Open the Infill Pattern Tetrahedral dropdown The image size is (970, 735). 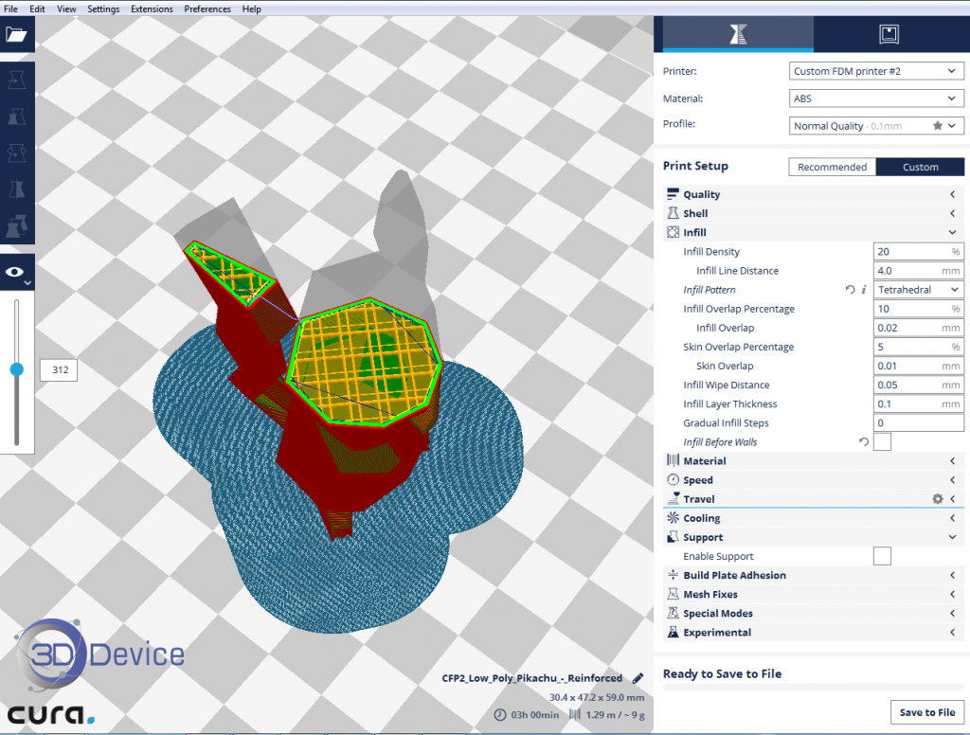coord(919,290)
